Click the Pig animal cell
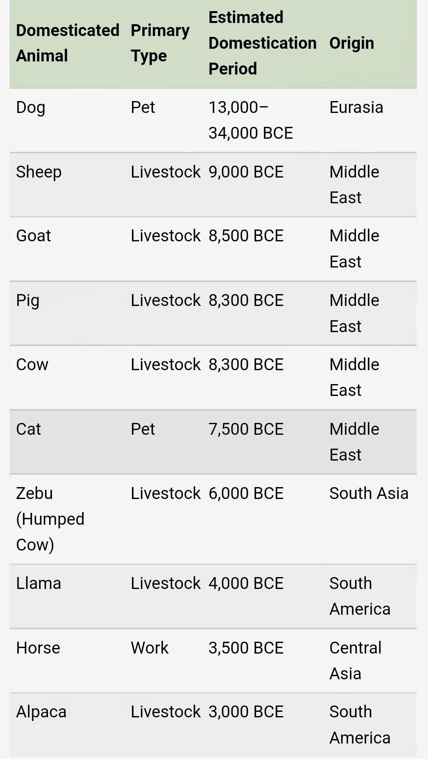The height and width of the screenshot is (759, 428). 28,300
